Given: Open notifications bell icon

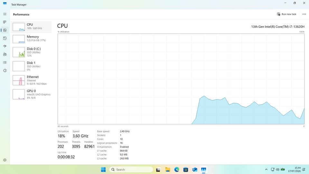Looking at the screenshot, I should coord(304,169).
